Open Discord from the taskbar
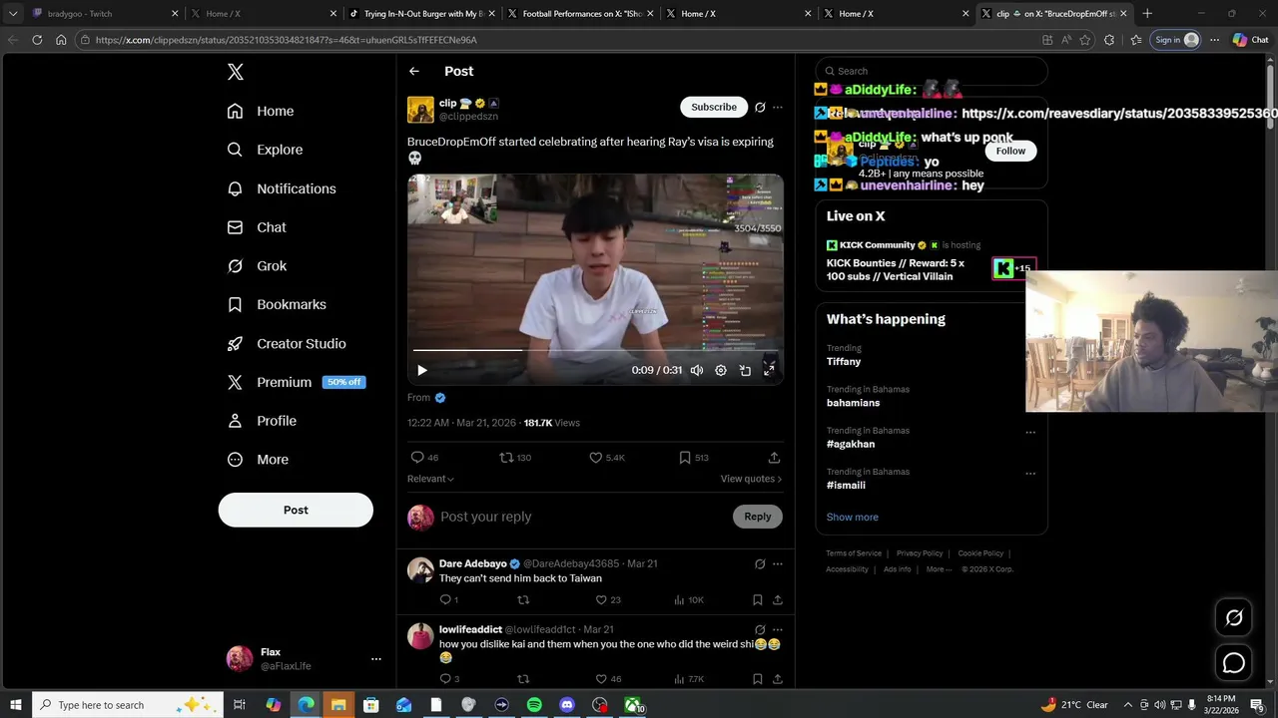This screenshot has height=718, width=1278. pyautogui.click(x=567, y=705)
